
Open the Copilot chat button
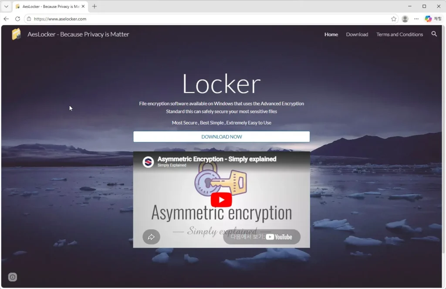click(x=433, y=19)
